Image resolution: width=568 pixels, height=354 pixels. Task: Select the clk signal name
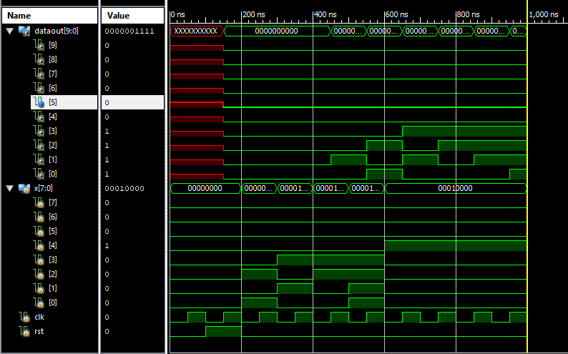pos(39,317)
